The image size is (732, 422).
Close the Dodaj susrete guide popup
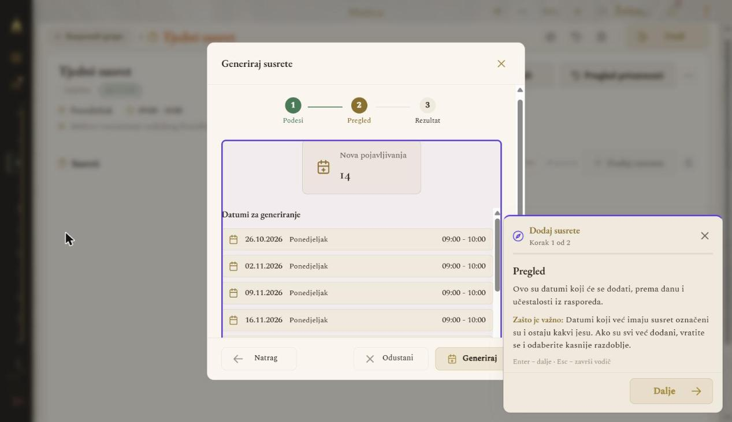pos(704,236)
